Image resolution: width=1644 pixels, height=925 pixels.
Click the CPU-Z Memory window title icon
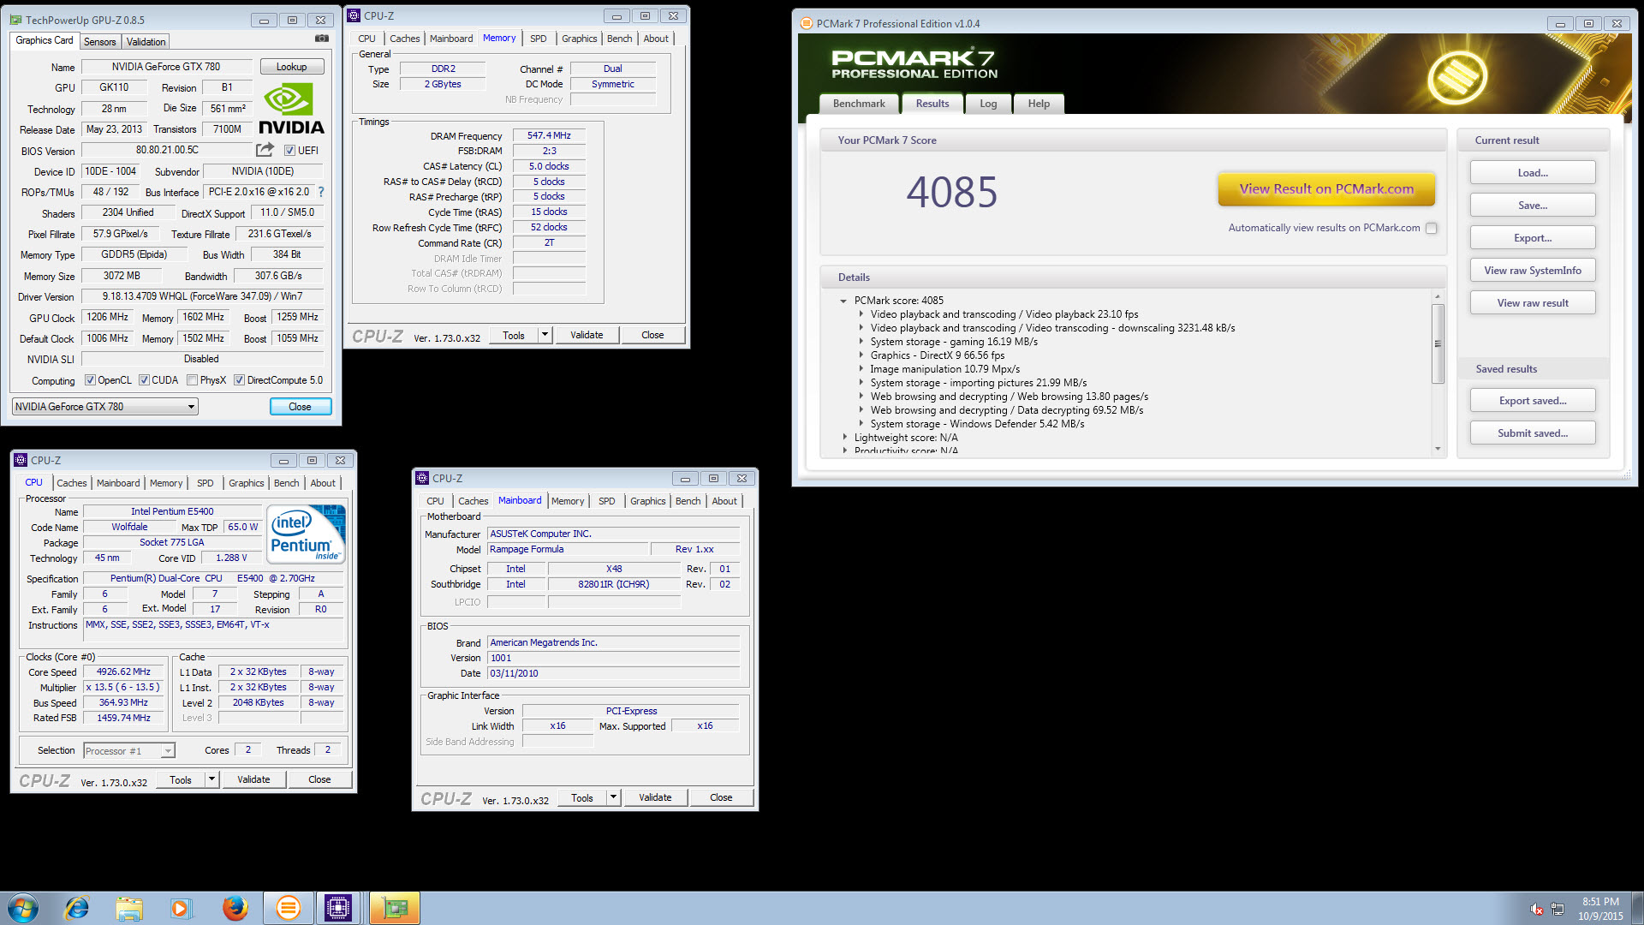(x=354, y=15)
